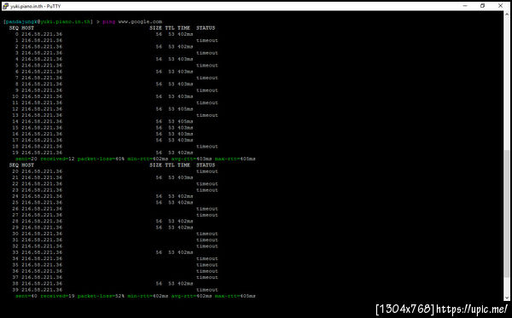Click www.google.com in the command line
This screenshot has width=512, height=318.
click(140, 22)
